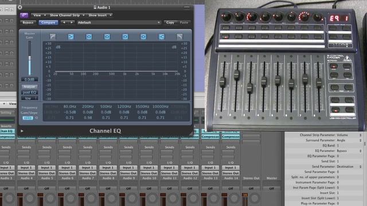
Task: Click the 200Hz frequency value
Action: [x=88, y=106]
